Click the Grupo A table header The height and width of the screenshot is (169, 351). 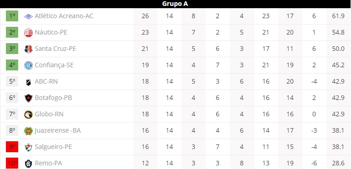[175, 4]
